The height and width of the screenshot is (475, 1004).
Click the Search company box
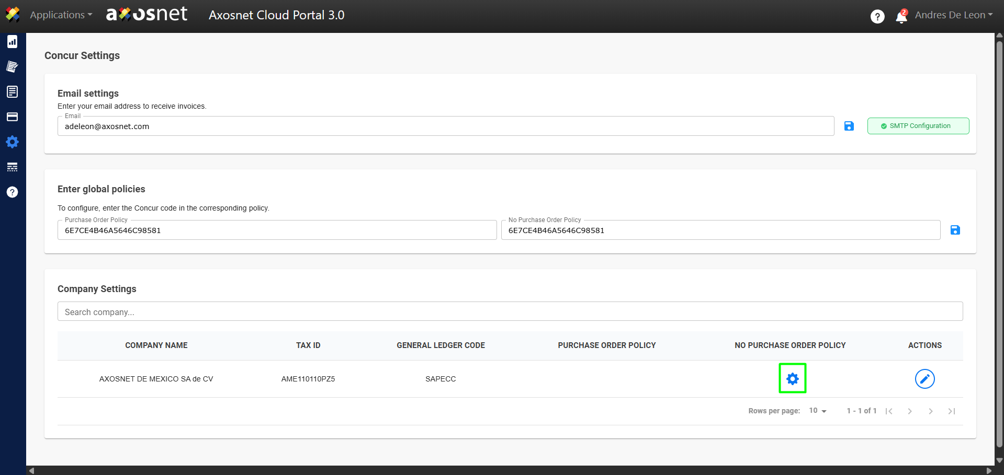pos(510,311)
